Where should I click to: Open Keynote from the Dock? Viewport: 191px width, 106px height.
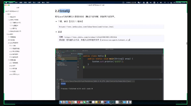point(88,102)
